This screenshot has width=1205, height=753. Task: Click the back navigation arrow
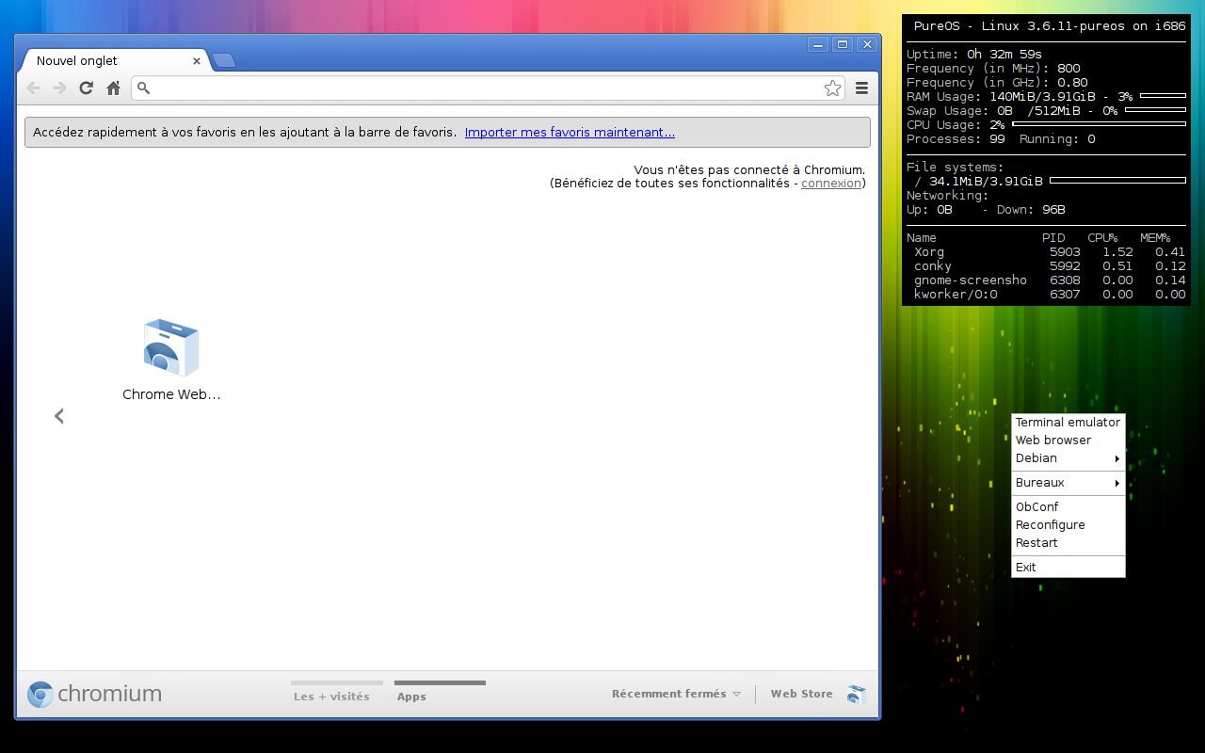(34, 88)
